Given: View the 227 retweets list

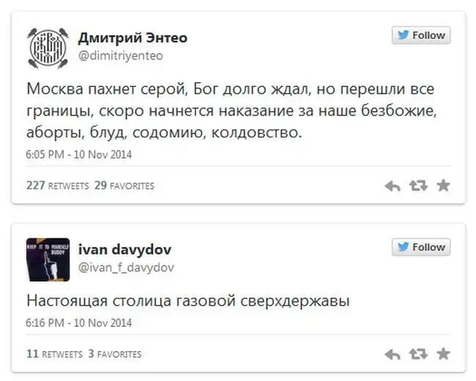Looking at the screenshot, I should click(55, 186).
